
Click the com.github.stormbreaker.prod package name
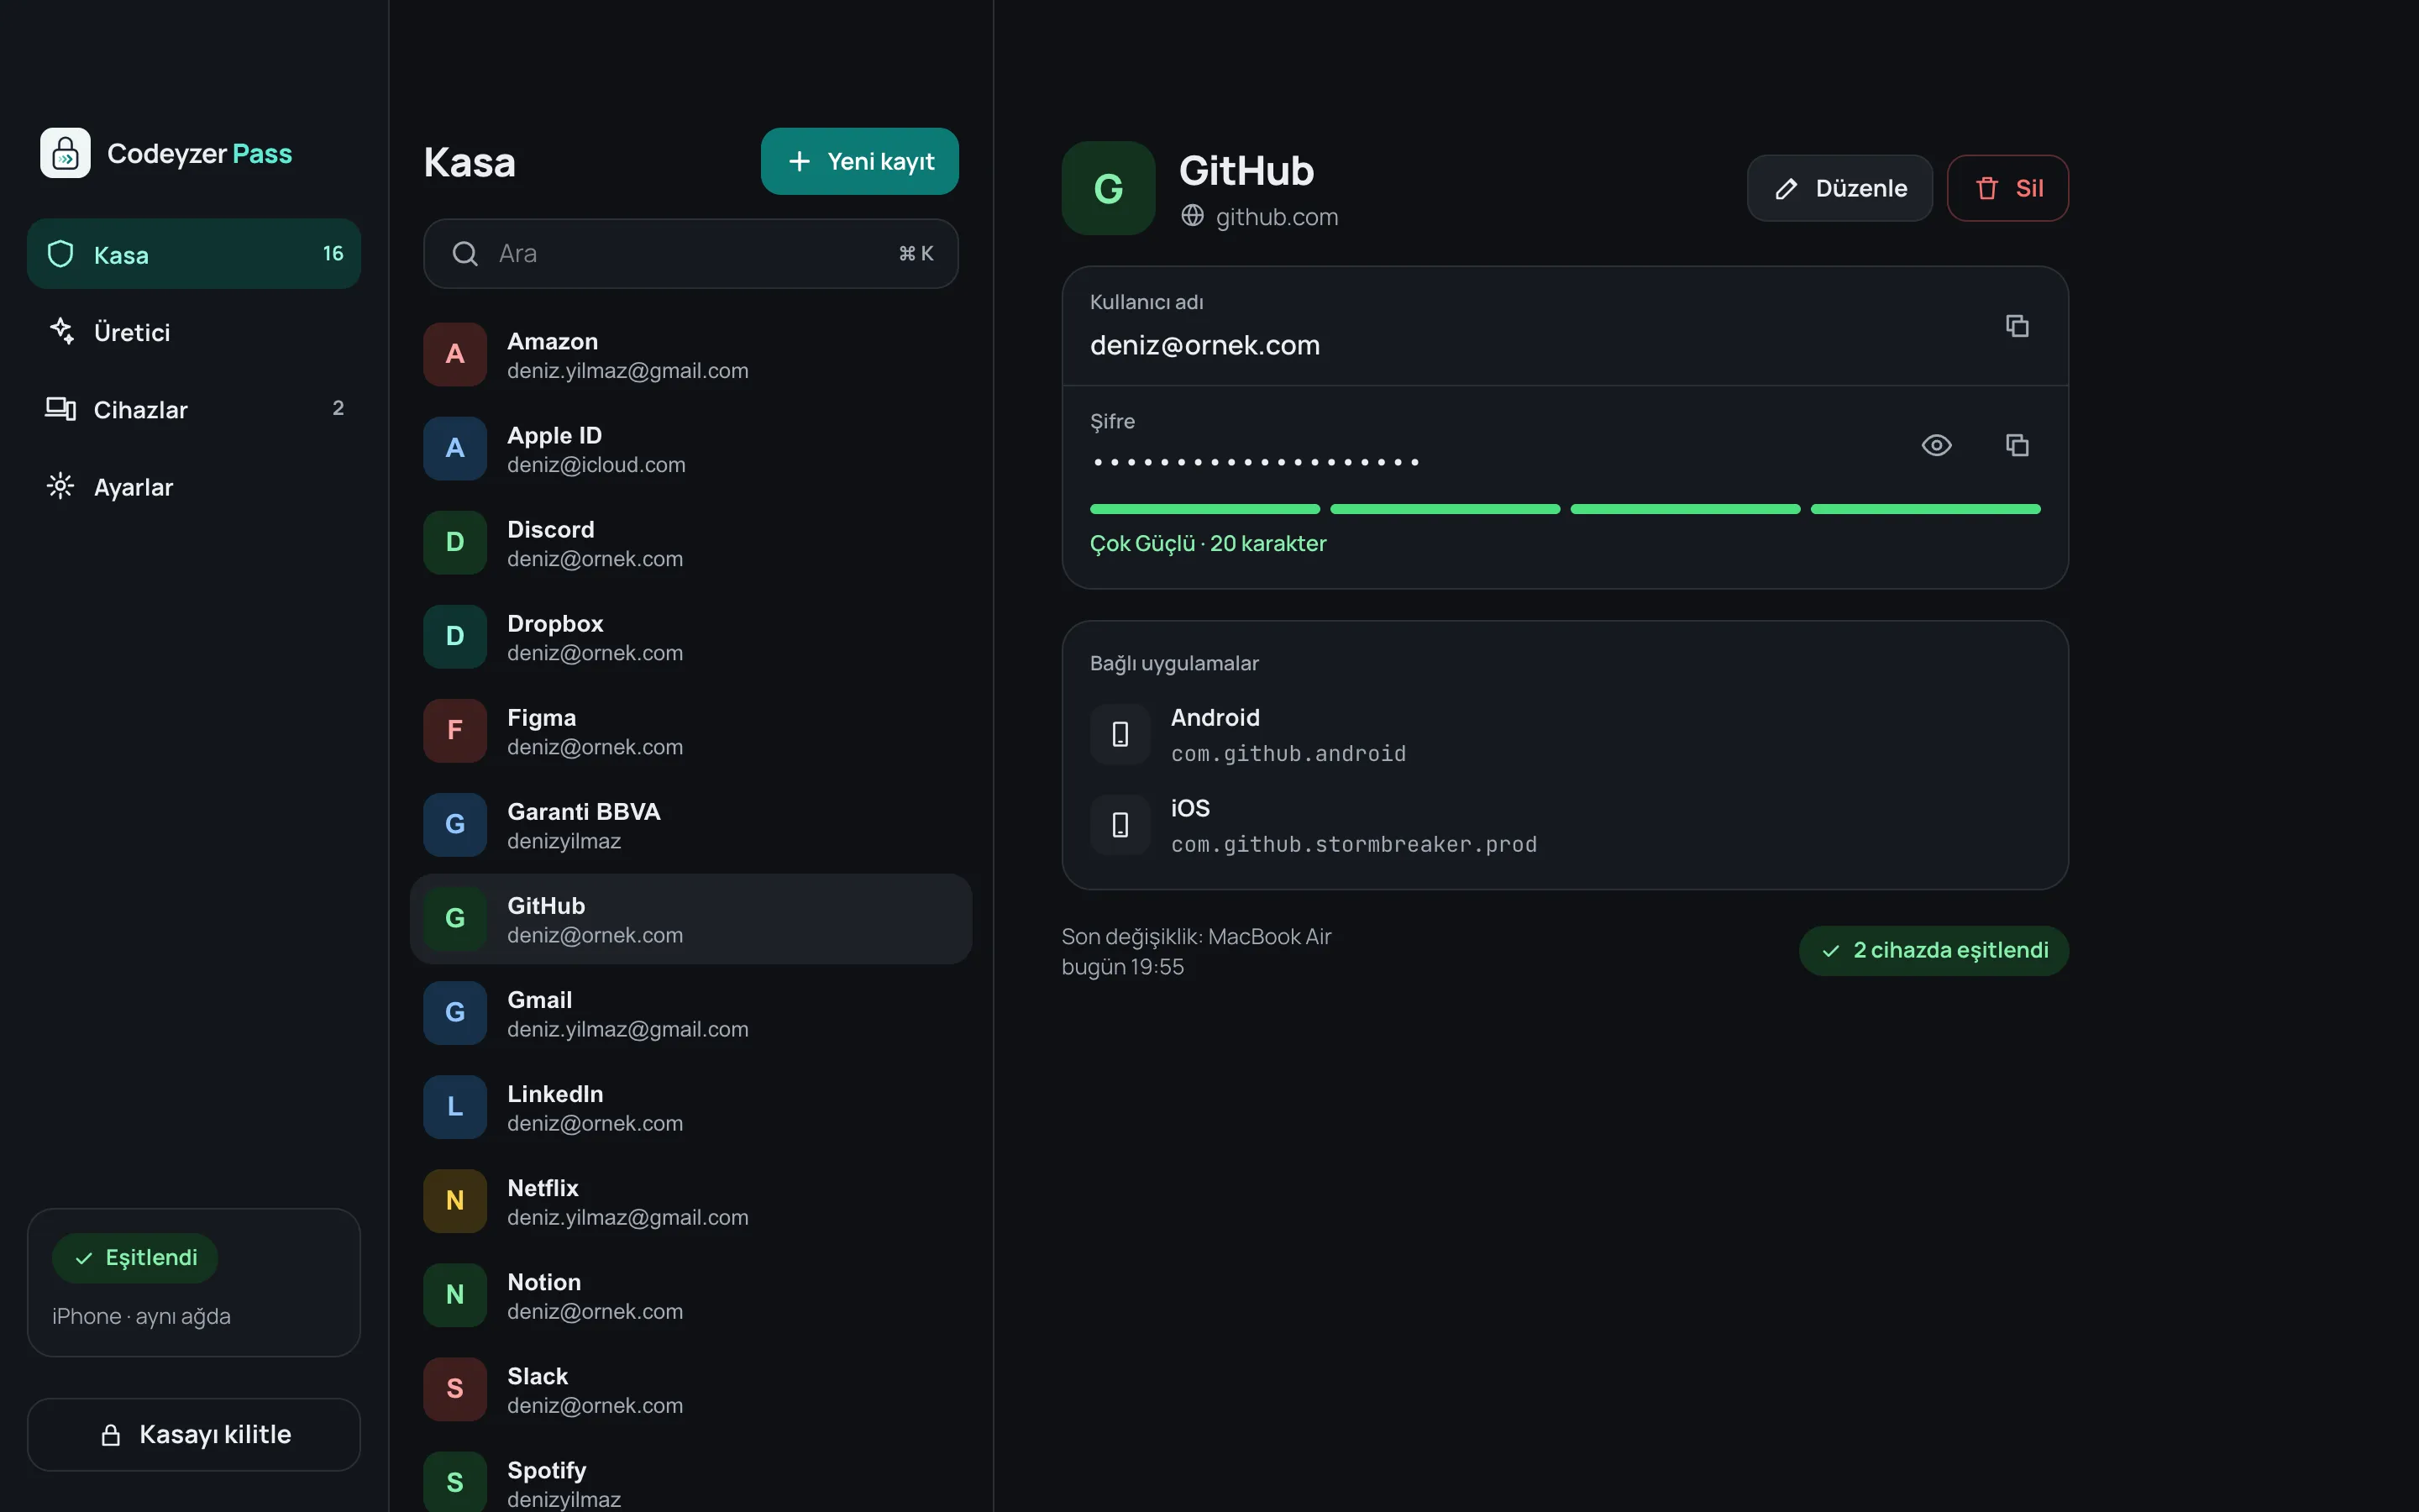[x=1353, y=845]
